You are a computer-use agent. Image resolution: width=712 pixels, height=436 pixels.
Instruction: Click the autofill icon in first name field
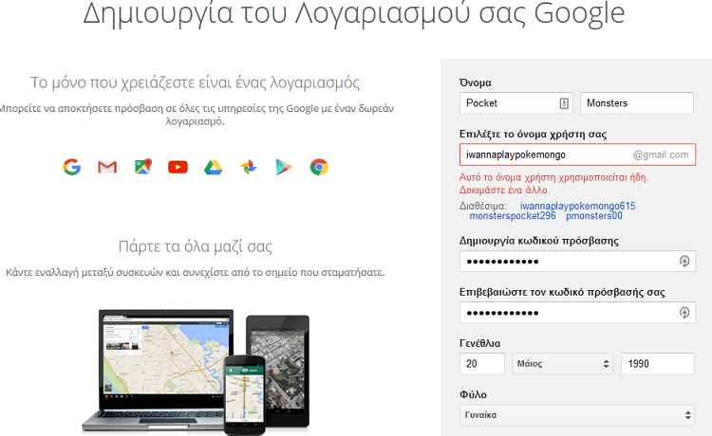tap(564, 103)
